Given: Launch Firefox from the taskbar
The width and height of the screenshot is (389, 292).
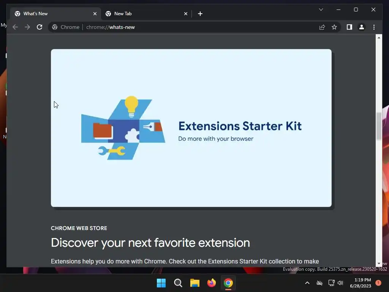Looking at the screenshot, I should [212, 283].
